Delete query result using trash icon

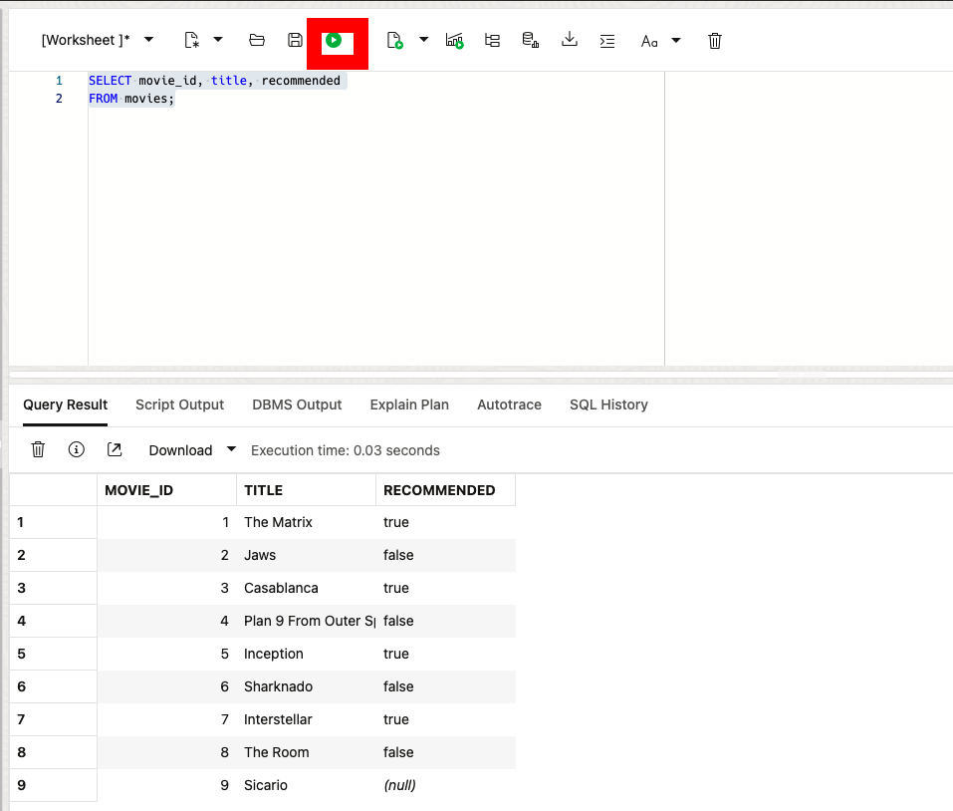click(38, 450)
